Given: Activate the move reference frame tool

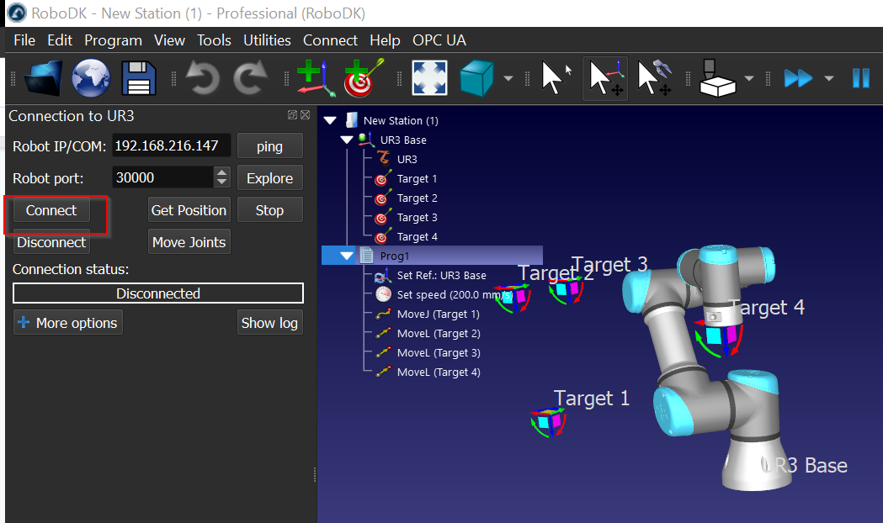Looking at the screenshot, I should coord(605,78).
